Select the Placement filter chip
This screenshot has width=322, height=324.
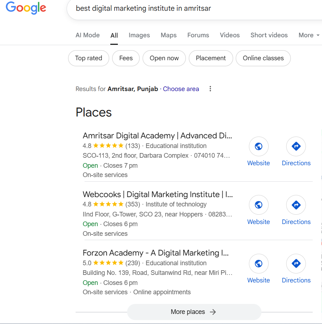pyautogui.click(x=211, y=58)
